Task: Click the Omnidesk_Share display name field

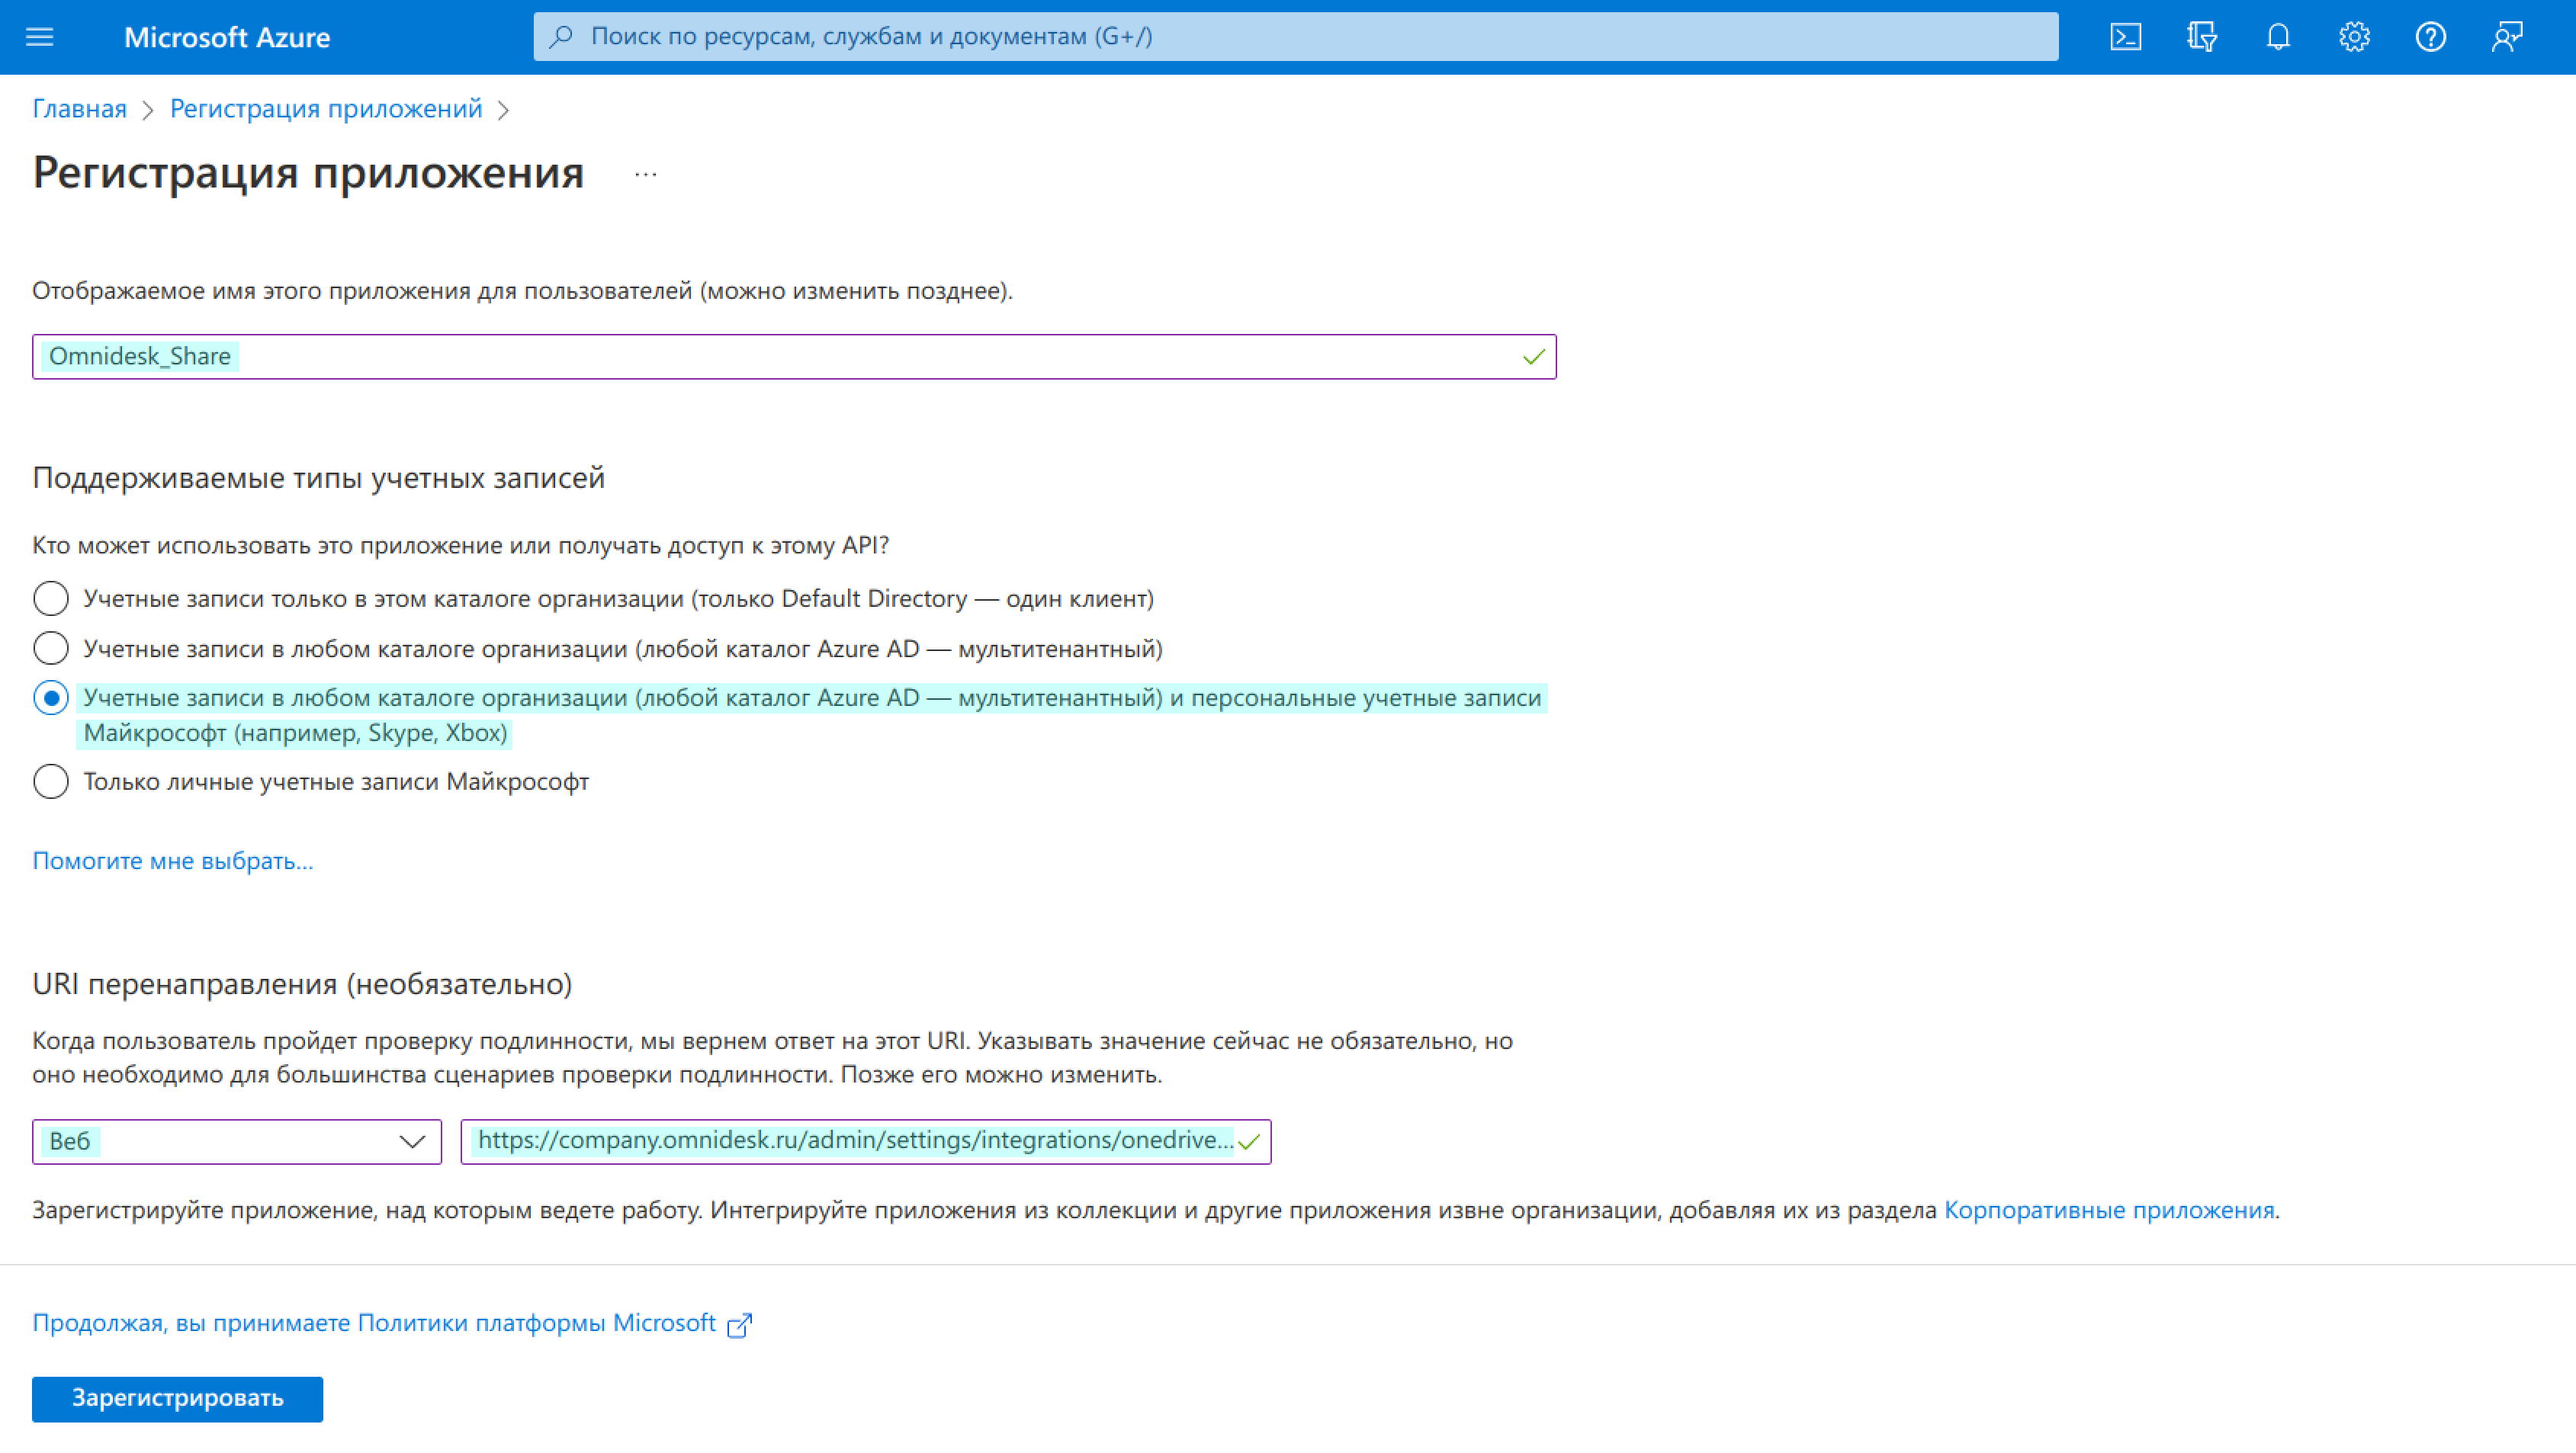Action: coord(794,357)
